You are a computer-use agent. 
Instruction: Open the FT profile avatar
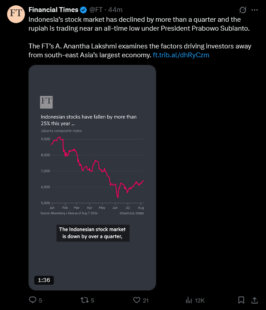click(16, 14)
